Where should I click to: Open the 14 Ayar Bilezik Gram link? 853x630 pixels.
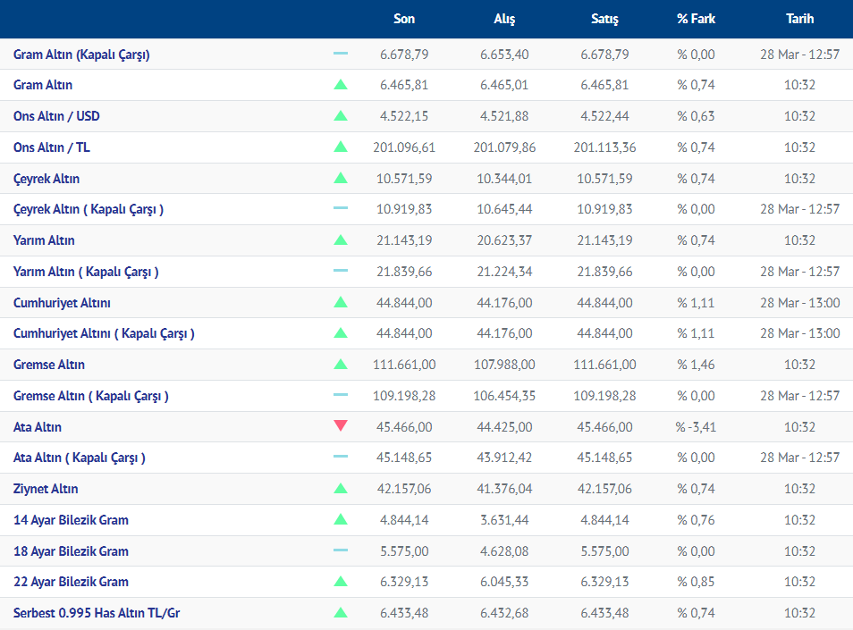pyautogui.click(x=71, y=520)
